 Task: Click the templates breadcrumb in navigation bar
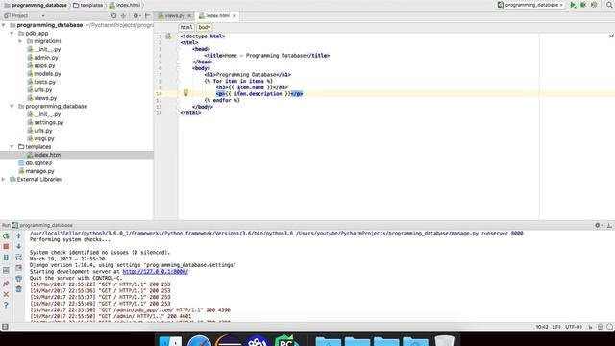point(87,5)
